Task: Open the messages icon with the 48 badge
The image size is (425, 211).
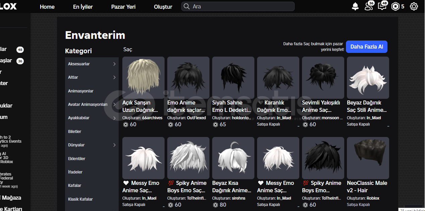Action: [382, 6]
